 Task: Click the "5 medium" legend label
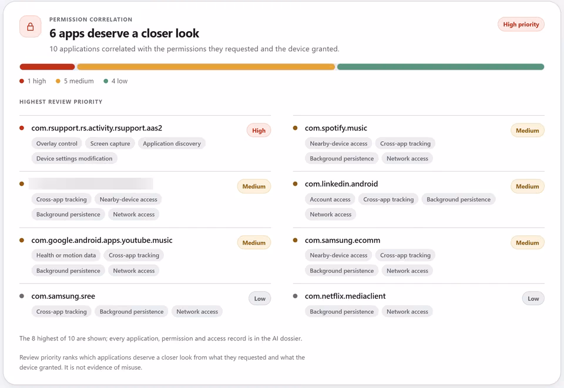[79, 81]
